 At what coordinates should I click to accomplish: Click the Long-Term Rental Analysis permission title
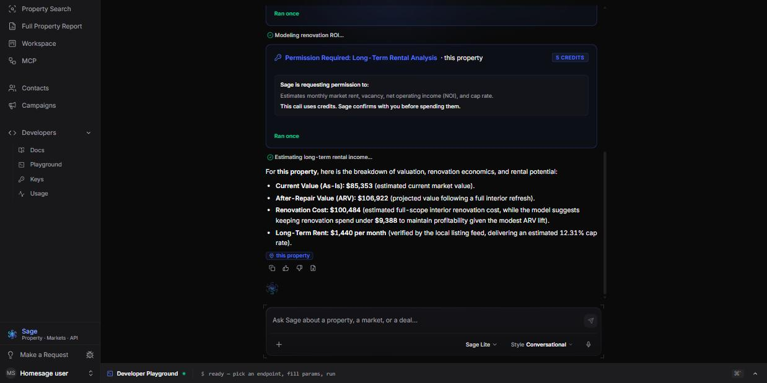point(361,58)
